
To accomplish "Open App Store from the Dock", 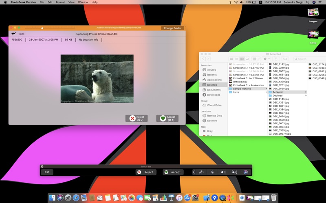I will point(187,198).
